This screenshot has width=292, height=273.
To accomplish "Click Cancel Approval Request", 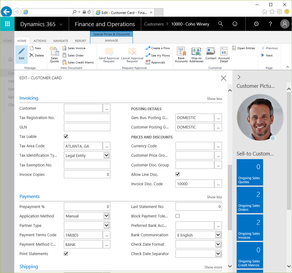I will pyautogui.click(x=132, y=55).
